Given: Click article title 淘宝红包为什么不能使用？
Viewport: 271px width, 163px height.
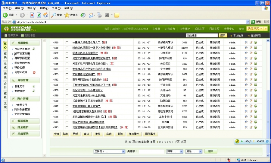Looking at the screenshot, I should 88,90.
